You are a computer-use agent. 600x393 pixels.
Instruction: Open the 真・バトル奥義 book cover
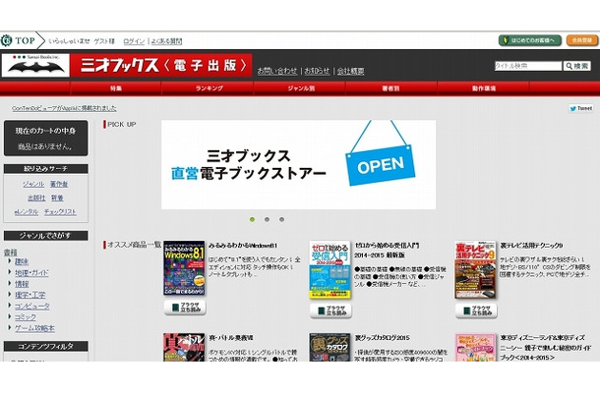184,347
